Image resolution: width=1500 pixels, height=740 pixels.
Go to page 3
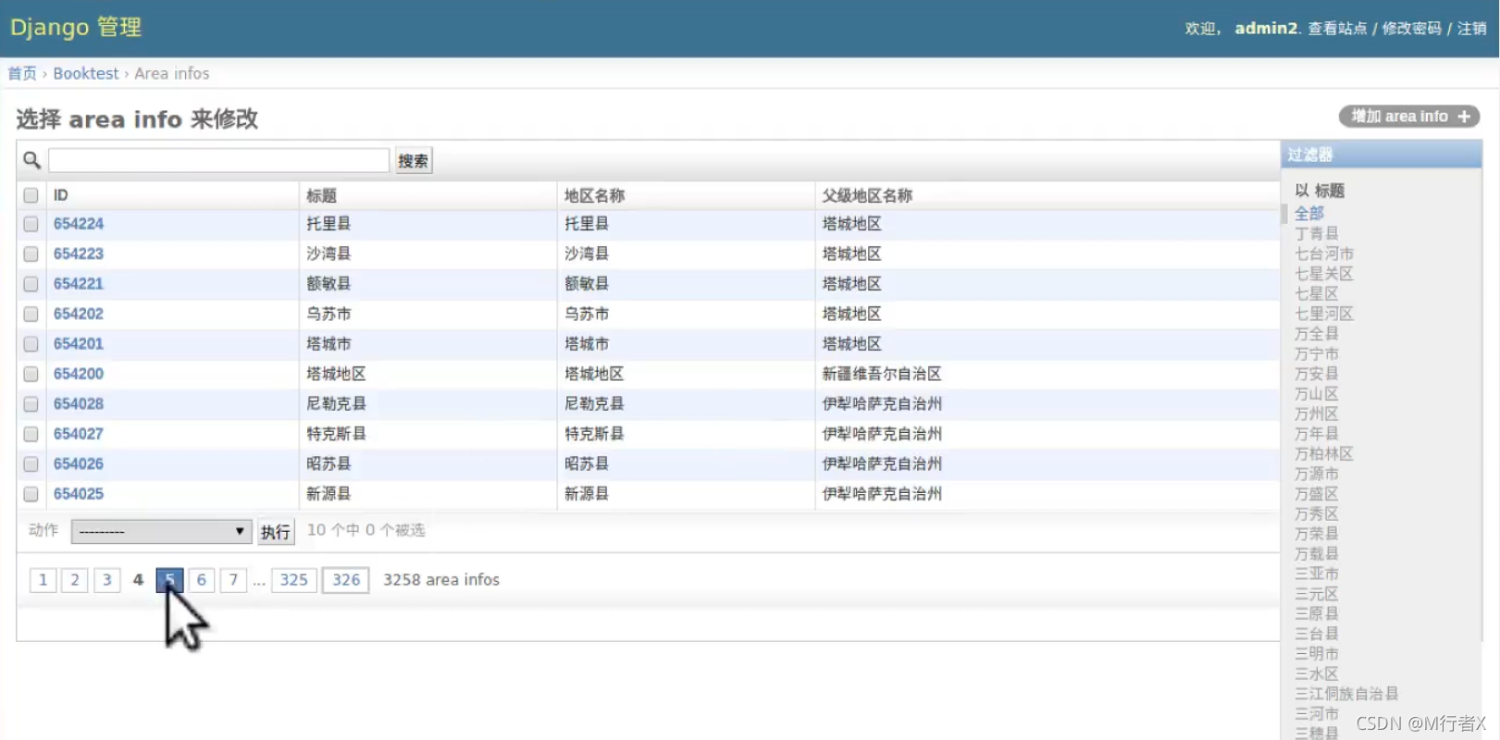(107, 580)
